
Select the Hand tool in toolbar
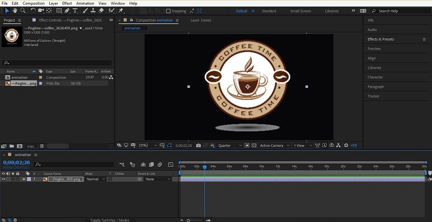pyautogui.click(x=15, y=10)
